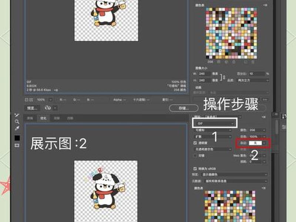Viewport: 296px width, 222px height.
Task: Open the 显示器颜色 preview dropdown
Action: click(x=234, y=175)
